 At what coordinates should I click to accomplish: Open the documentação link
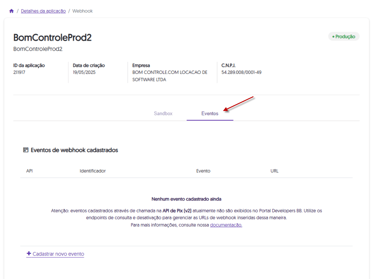pyautogui.click(x=226, y=225)
